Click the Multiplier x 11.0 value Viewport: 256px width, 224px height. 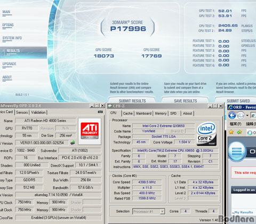[x=147, y=188]
